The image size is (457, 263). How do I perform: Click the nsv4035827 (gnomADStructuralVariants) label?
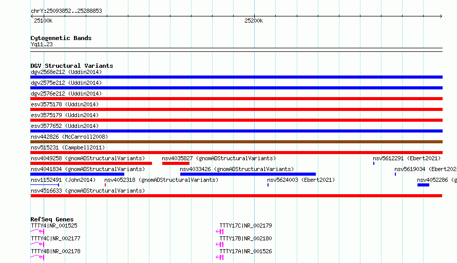tap(219, 158)
